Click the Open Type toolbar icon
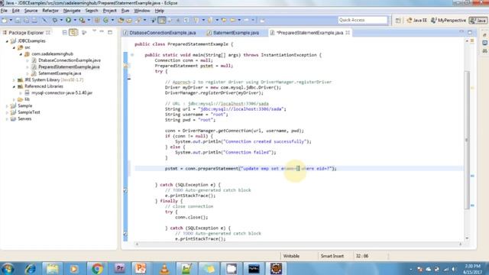The height and width of the screenshot is (275, 489). coord(121,20)
